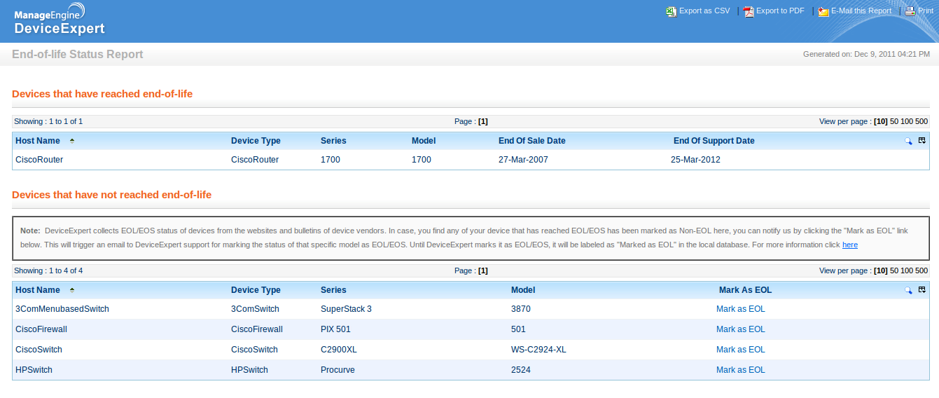Select CiscoSwitch host name cell
Screen dimensions: 939x398
39,350
